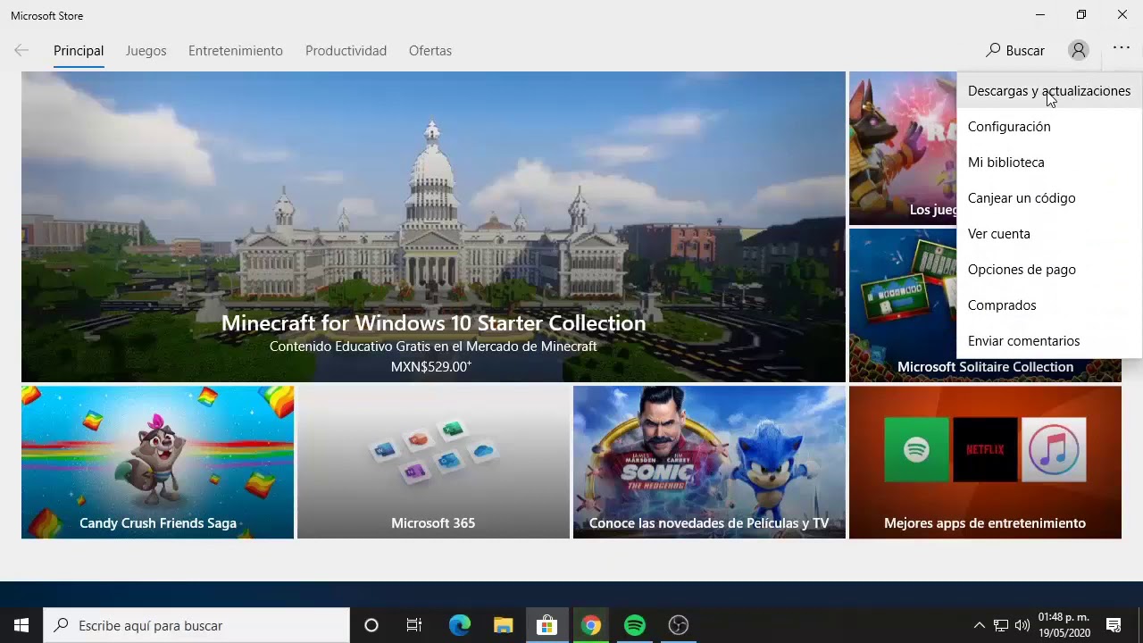Open the volume speaker tray icon
This screenshot has width=1143, height=643.
[x=1022, y=625]
